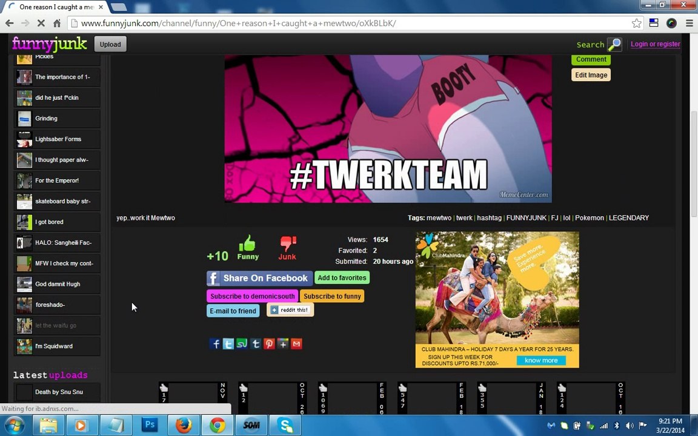Open the Chrome menu hamburger icon
Screen dimensions: 698x436
pos(689,23)
